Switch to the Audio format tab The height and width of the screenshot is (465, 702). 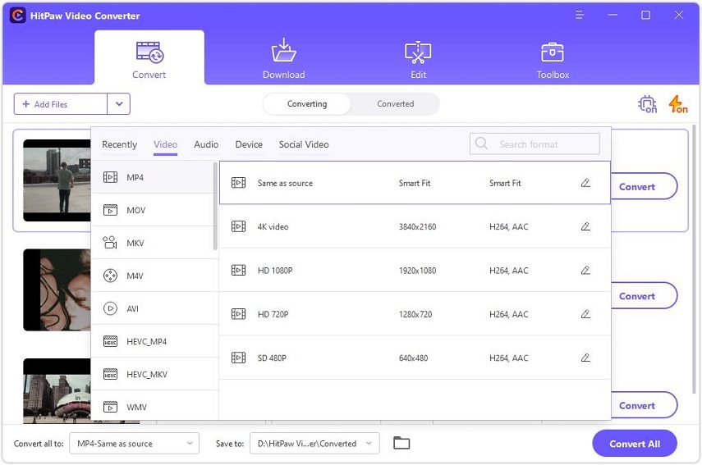tap(206, 144)
